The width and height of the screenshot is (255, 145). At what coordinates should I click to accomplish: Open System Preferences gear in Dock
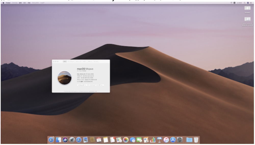pos(180,140)
